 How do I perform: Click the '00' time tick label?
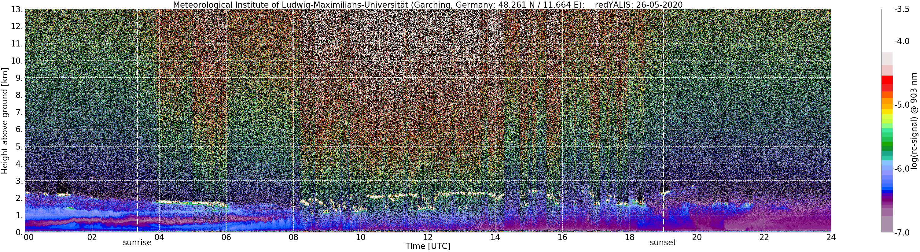[28, 237]
